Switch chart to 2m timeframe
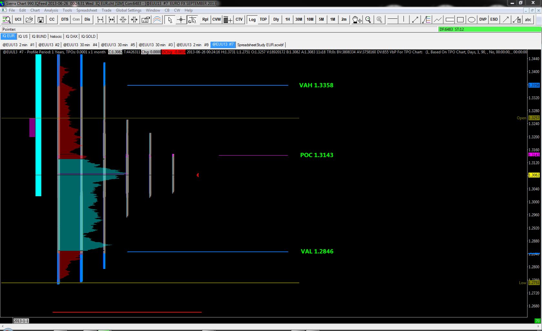 (x=344, y=19)
